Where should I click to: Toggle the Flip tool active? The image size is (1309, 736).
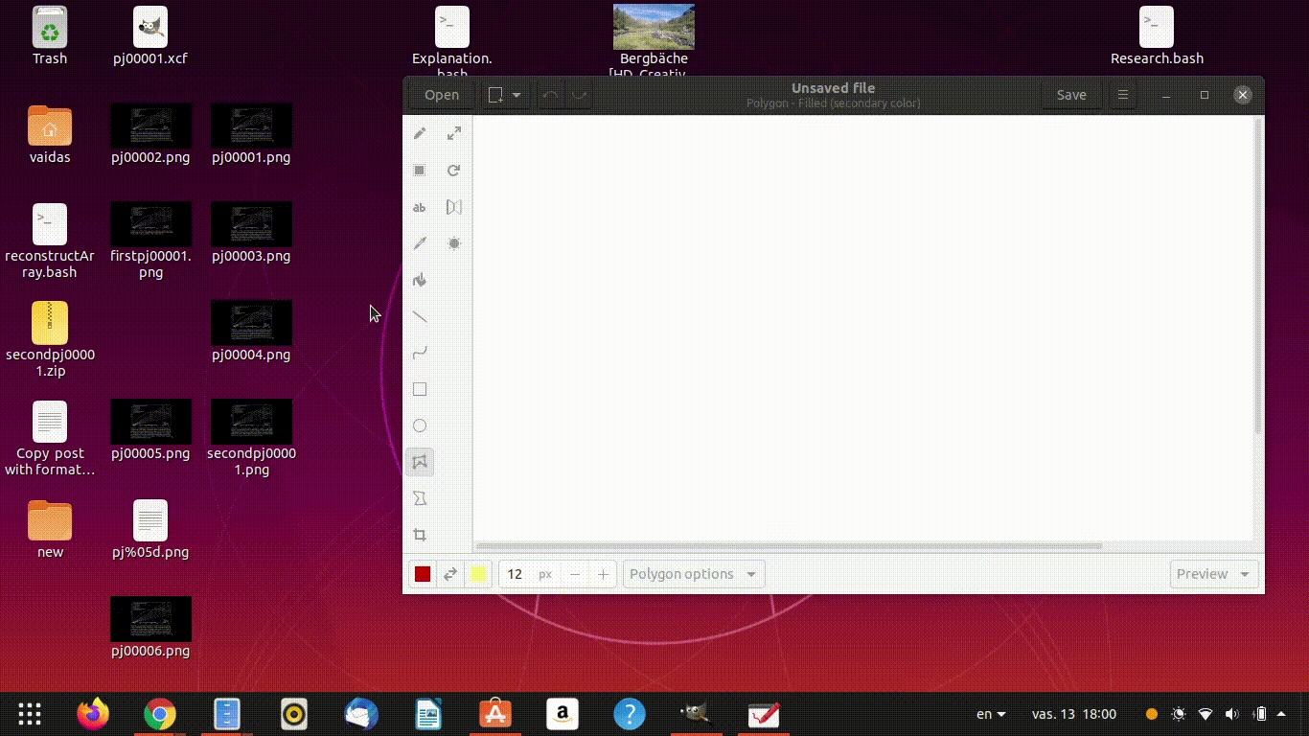tap(453, 207)
